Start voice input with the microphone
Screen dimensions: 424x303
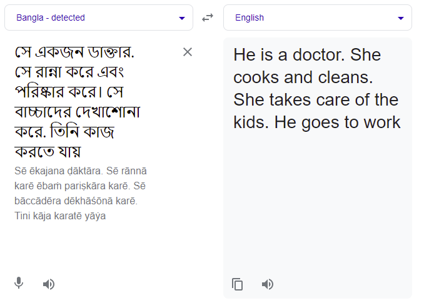19,284
